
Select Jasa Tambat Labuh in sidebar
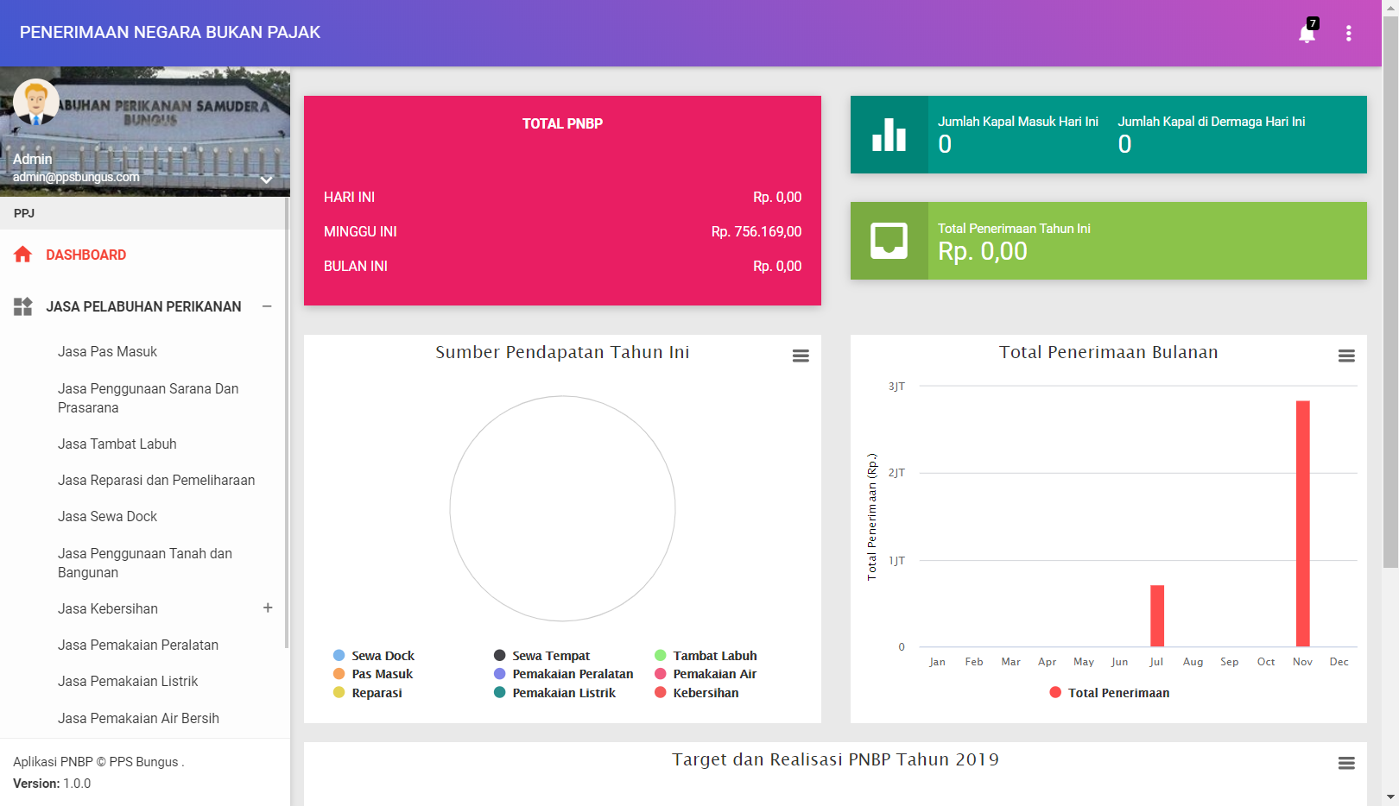click(x=117, y=444)
